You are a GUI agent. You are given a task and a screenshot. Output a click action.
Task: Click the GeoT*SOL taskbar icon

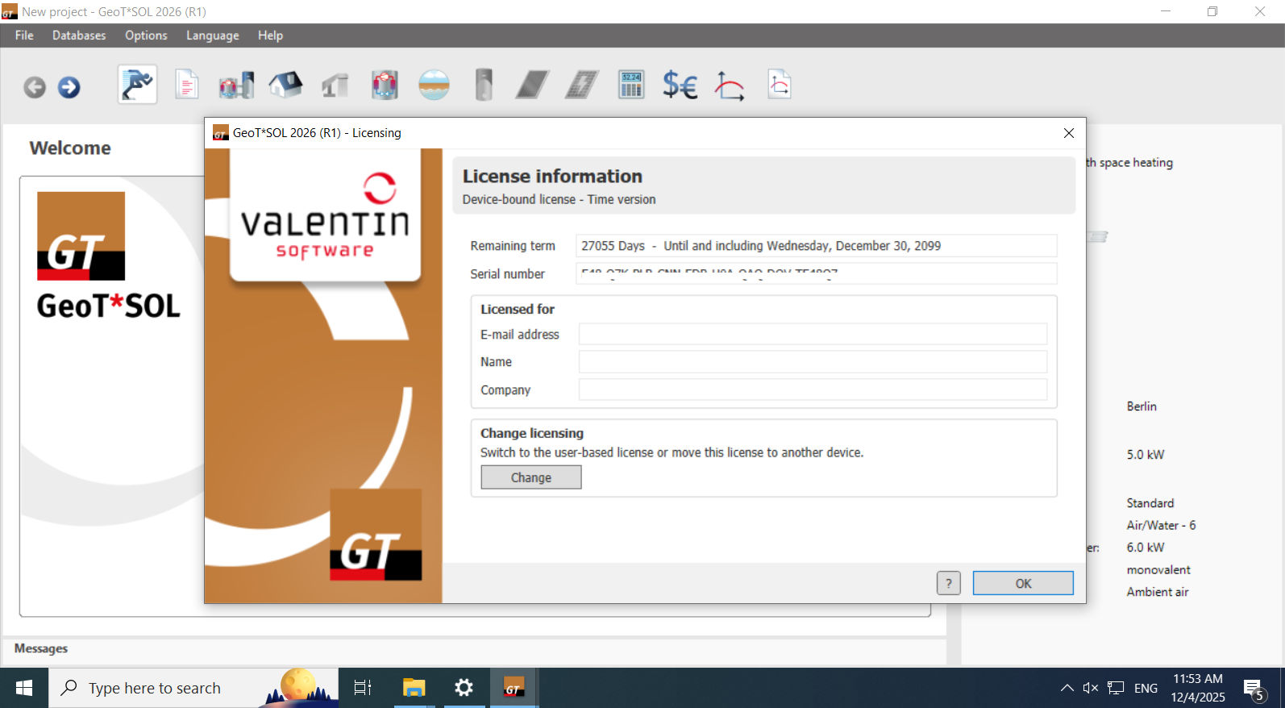click(514, 688)
